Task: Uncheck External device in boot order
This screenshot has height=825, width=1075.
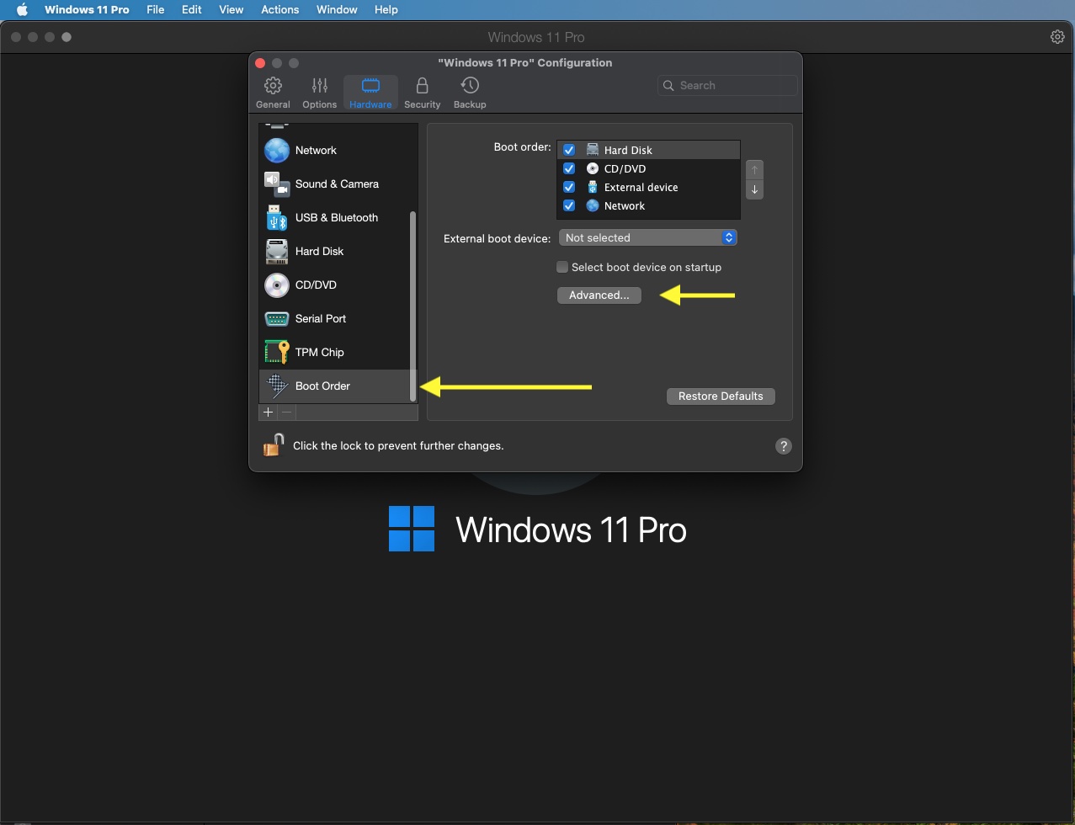Action: coord(569,187)
